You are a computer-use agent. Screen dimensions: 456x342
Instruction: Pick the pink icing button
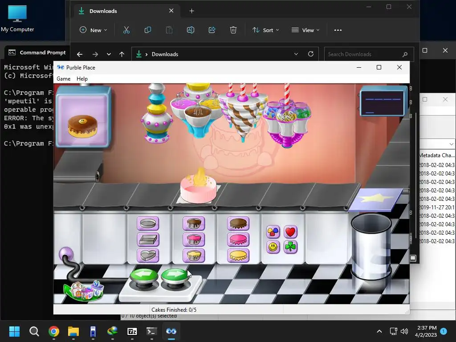point(238,240)
